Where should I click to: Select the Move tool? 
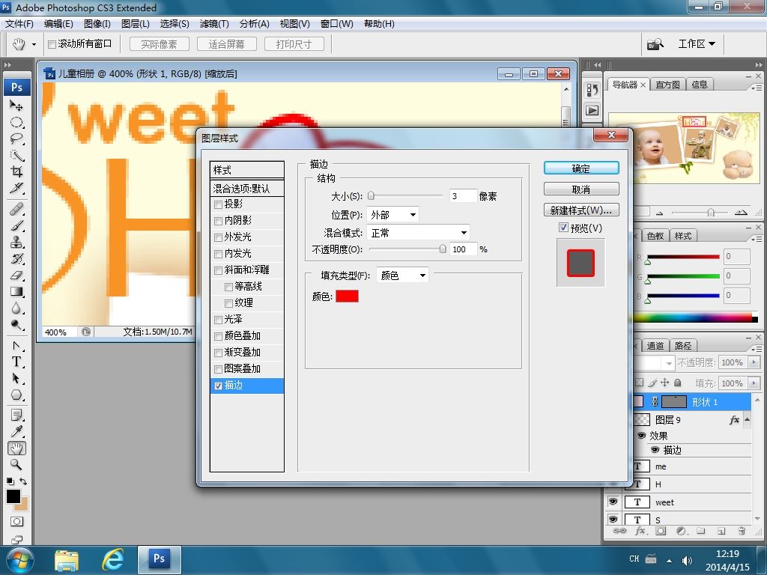[16, 105]
